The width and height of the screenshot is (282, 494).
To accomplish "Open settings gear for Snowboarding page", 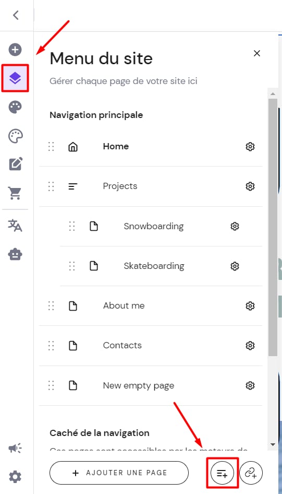I will click(235, 226).
